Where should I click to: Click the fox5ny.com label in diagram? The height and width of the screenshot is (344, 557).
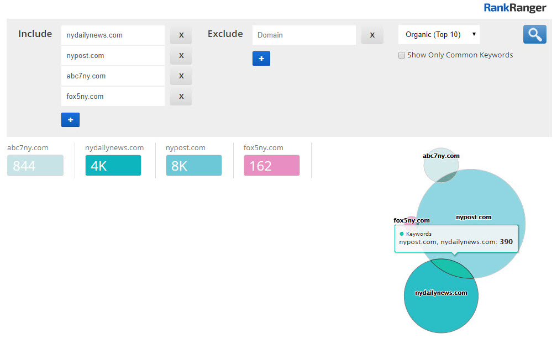(x=411, y=220)
